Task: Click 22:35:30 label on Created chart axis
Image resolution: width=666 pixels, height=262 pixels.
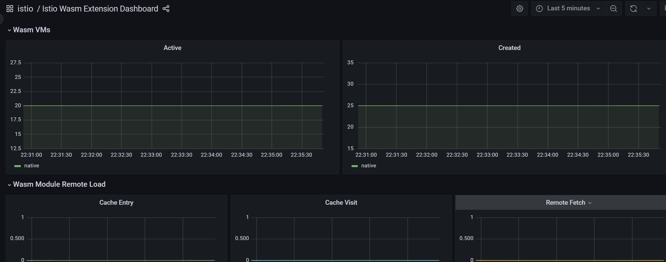Action: pos(638,155)
